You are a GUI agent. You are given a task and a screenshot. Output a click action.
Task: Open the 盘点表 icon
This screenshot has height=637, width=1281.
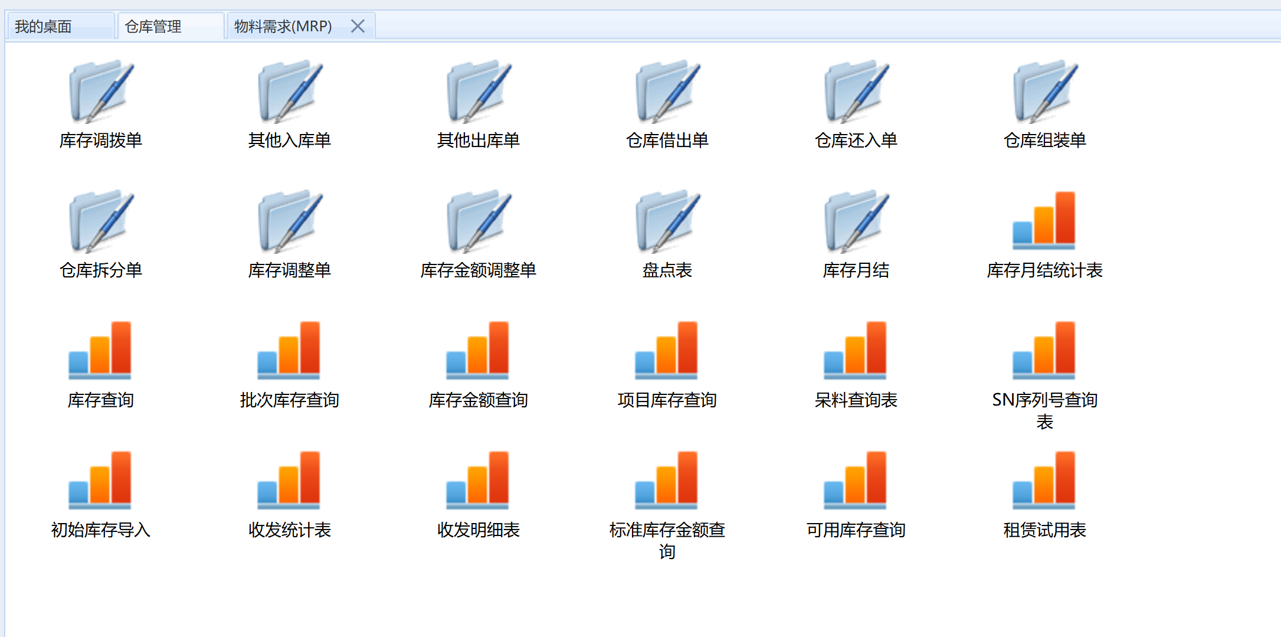tap(667, 221)
